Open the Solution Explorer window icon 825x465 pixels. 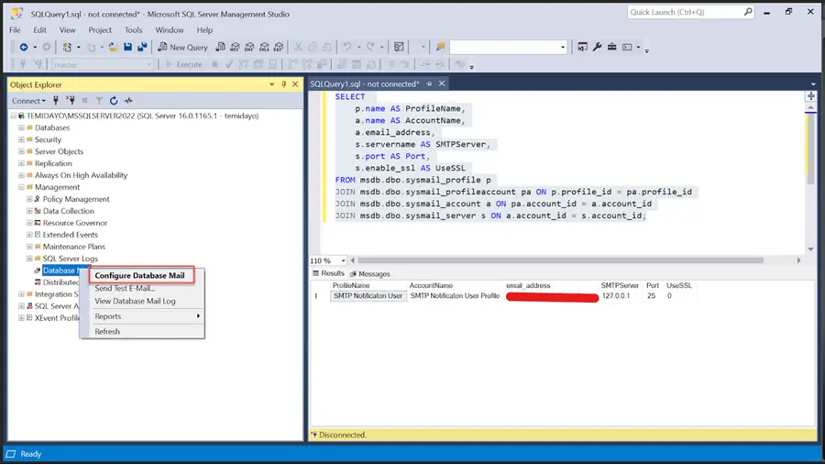pyautogui.click(x=582, y=47)
